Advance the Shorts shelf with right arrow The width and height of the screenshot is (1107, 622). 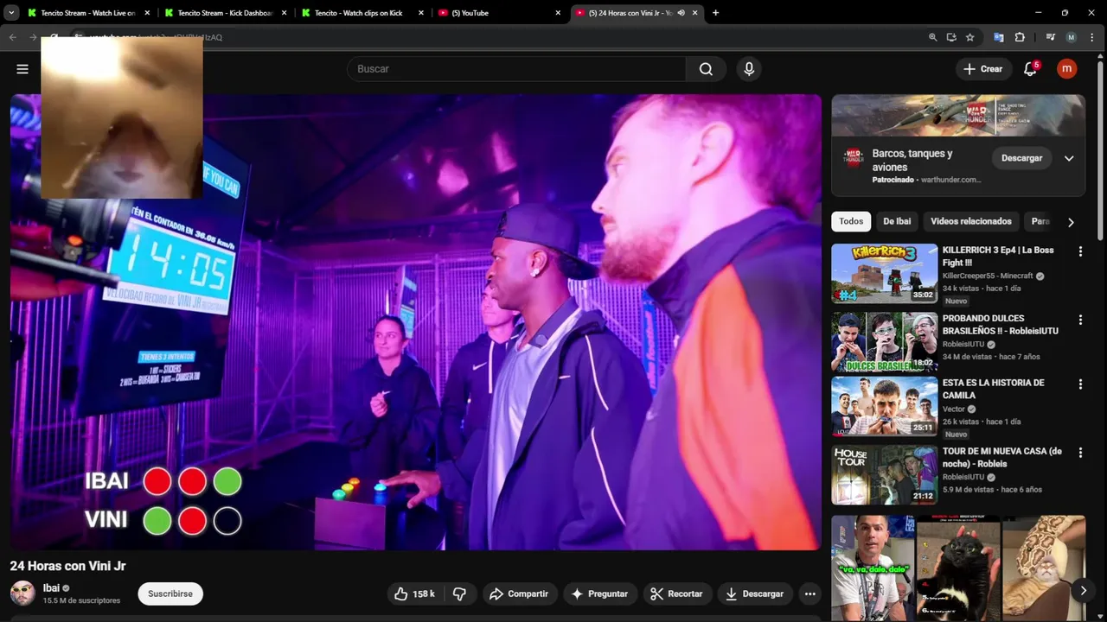pos(1083,591)
